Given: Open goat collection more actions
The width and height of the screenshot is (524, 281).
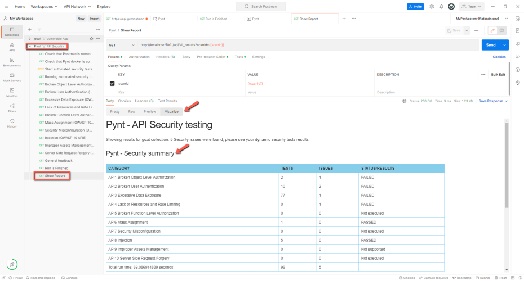Looking at the screenshot, I should point(98,39).
